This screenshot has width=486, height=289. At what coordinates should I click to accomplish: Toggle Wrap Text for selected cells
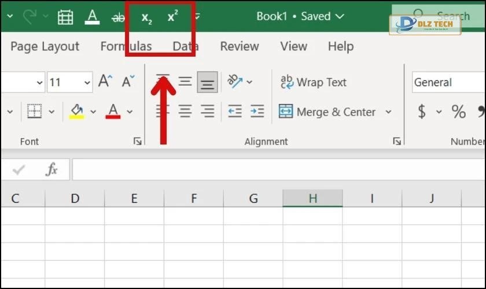click(313, 82)
